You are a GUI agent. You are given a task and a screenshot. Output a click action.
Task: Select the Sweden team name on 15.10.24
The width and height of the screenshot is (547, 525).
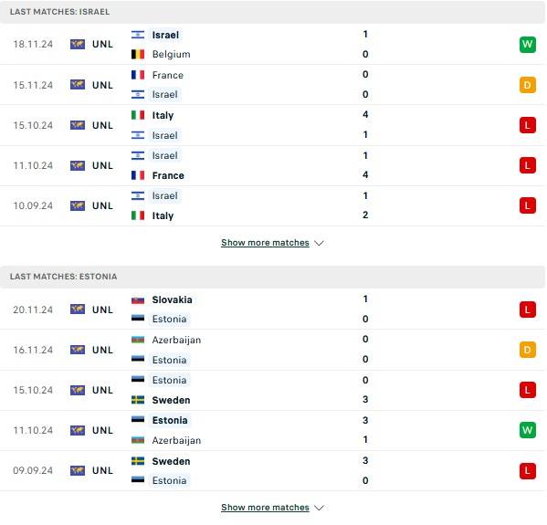click(x=171, y=400)
